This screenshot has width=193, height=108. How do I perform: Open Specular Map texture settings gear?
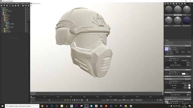[169, 83]
